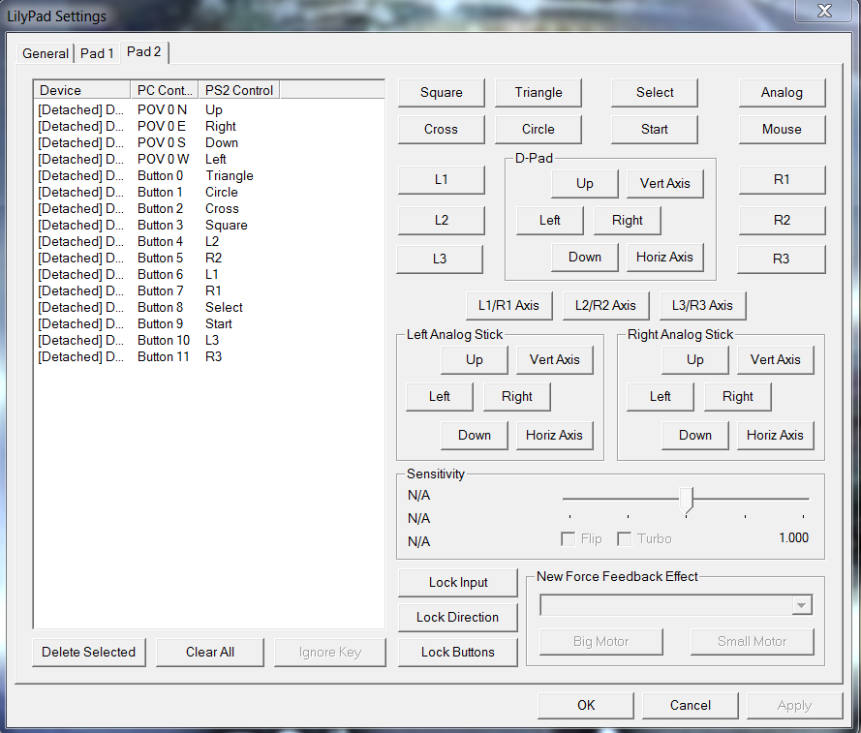Select the POV 0 N Up binding row
The image size is (861, 733).
tap(208, 109)
